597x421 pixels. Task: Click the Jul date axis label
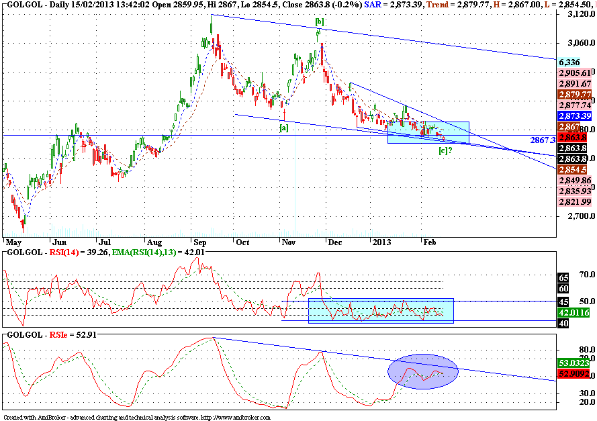(x=104, y=242)
